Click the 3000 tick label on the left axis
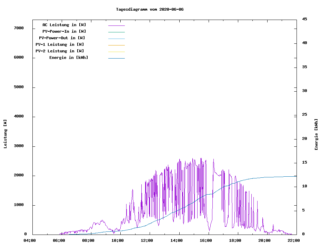This screenshot has height=248, width=331. point(19,146)
